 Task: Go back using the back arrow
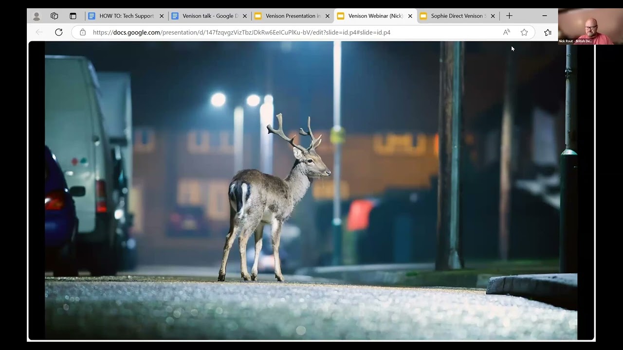coord(39,32)
